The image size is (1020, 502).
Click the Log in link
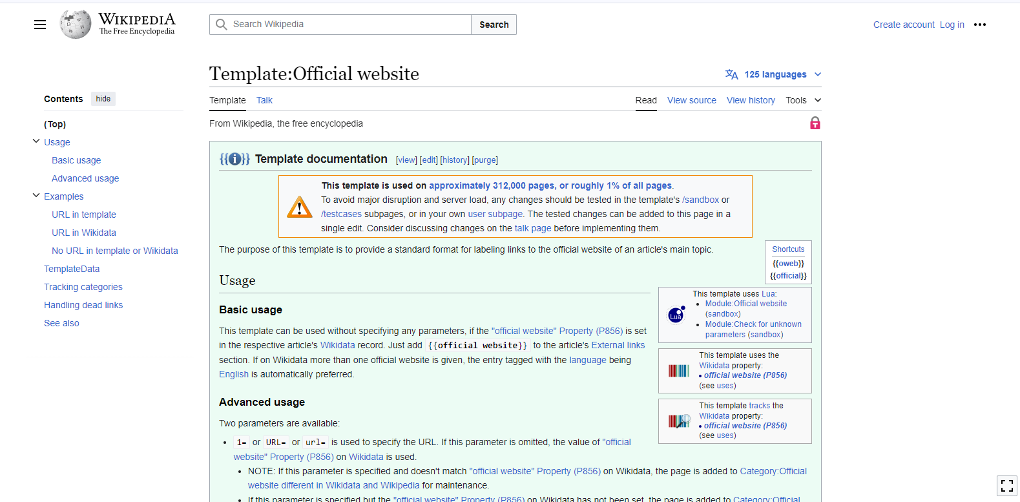(952, 25)
